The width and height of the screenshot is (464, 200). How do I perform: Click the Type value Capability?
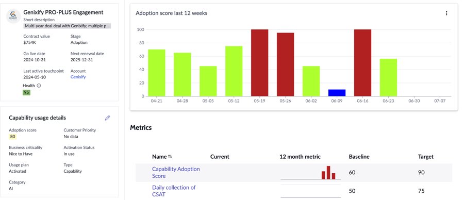(73, 171)
